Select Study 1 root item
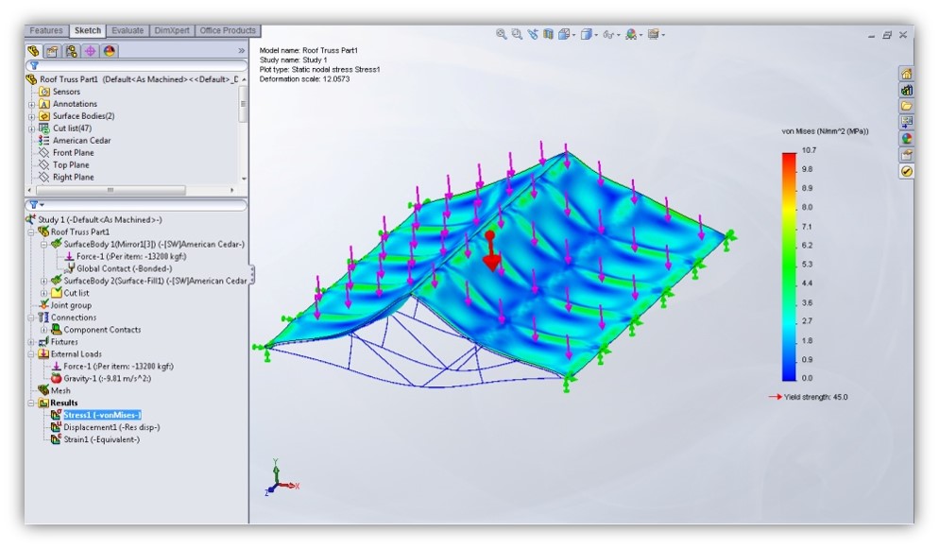The height and width of the screenshot is (549, 939). (x=100, y=220)
